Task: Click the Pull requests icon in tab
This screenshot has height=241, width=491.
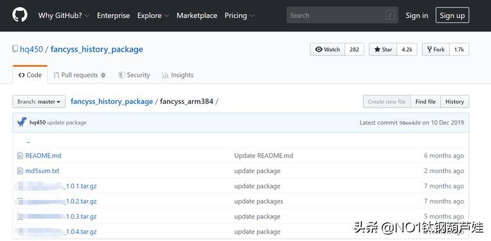Action: [57, 75]
